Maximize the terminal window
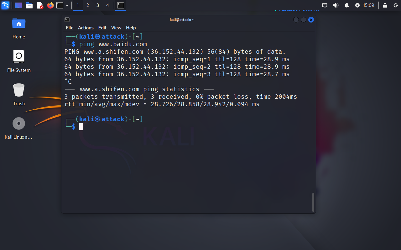This screenshot has width=401, height=250. point(304,20)
